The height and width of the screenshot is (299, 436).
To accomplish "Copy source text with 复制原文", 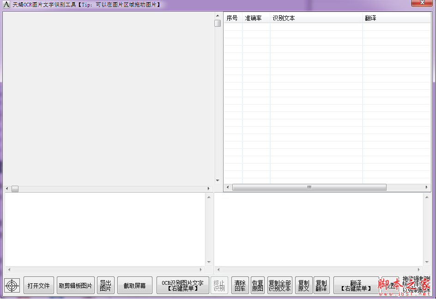I will (x=303, y=285).
